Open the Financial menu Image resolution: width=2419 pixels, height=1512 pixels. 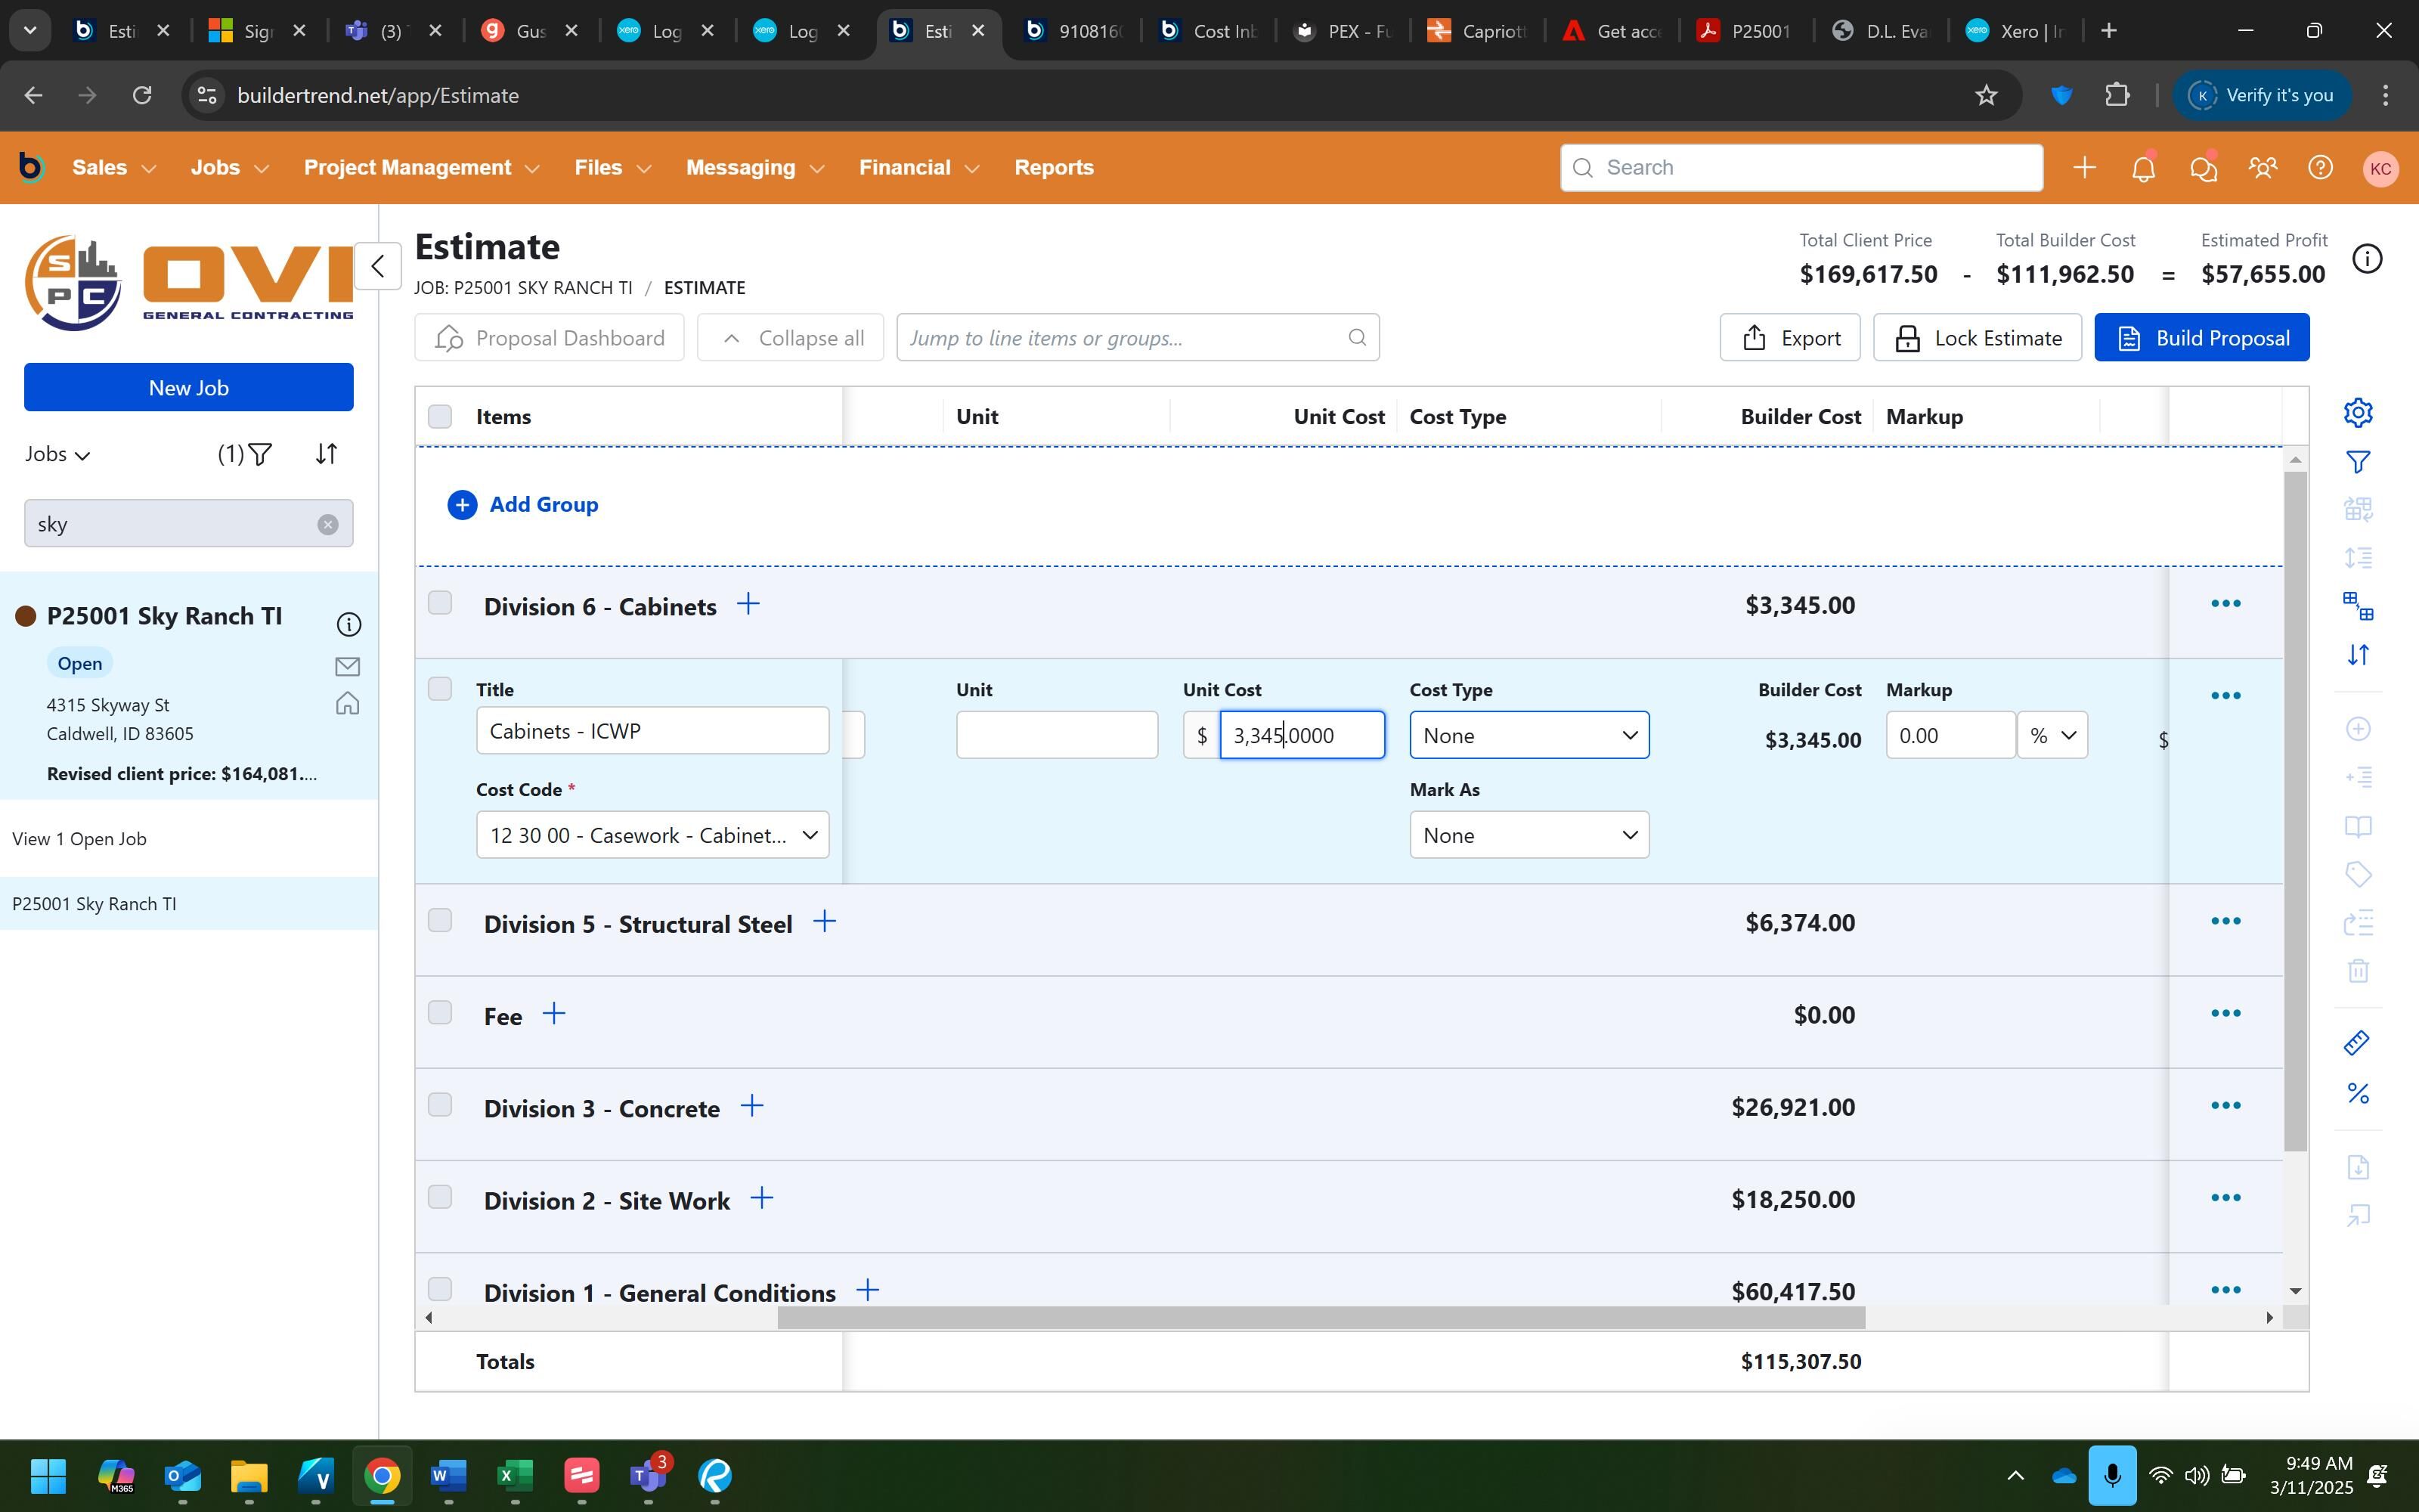918,168
